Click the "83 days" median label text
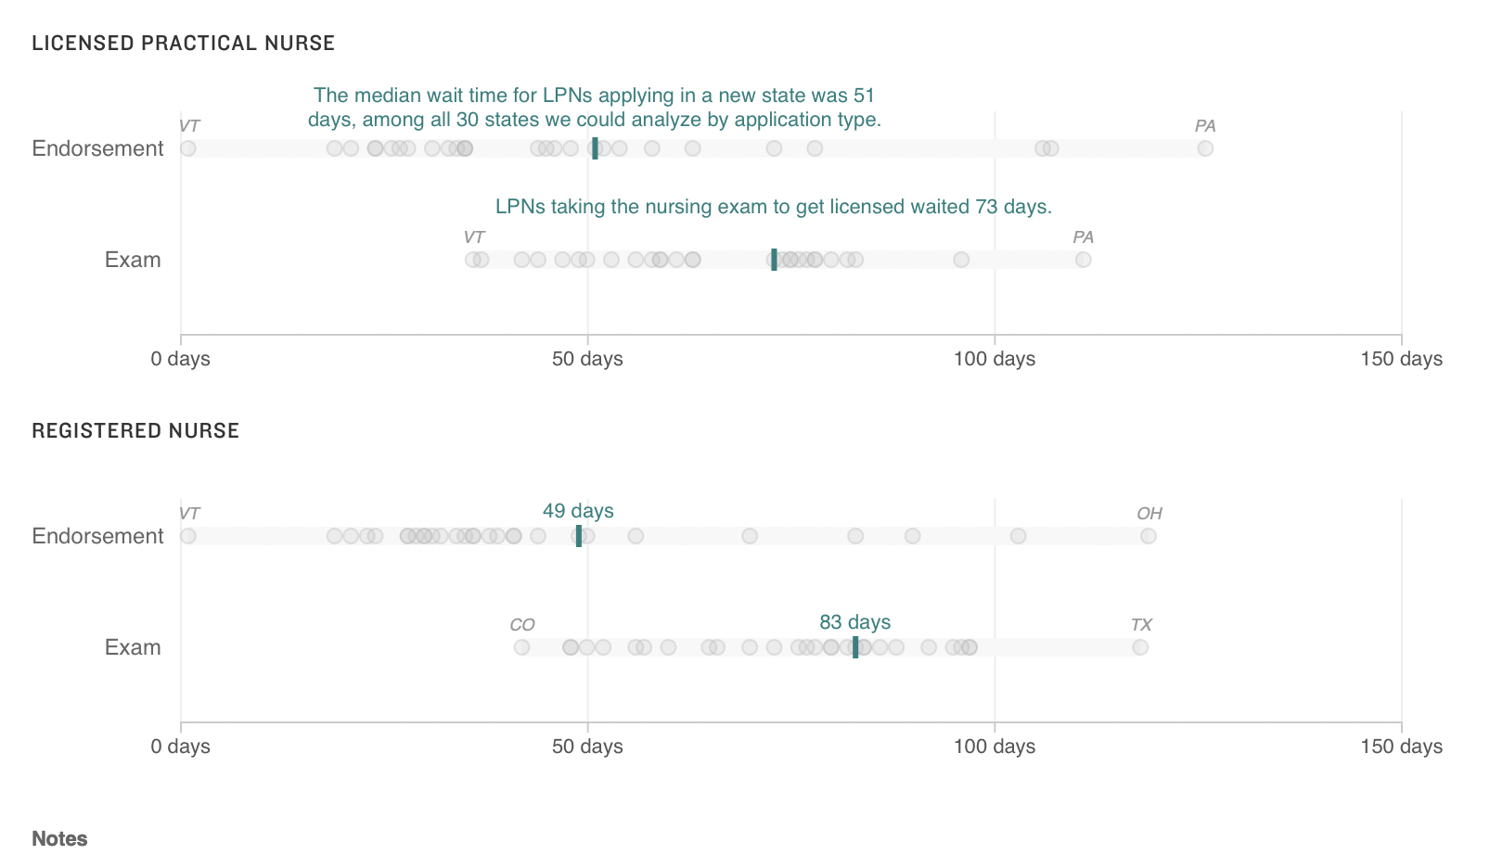1490x855 pixels. tap(854, 622)
